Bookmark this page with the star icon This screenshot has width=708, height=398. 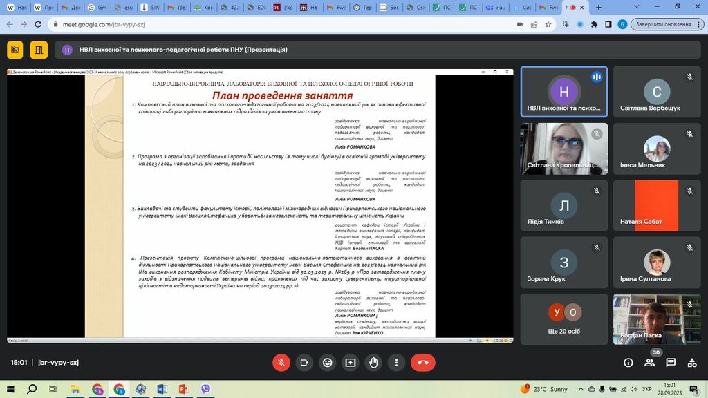tap(548, 24)
